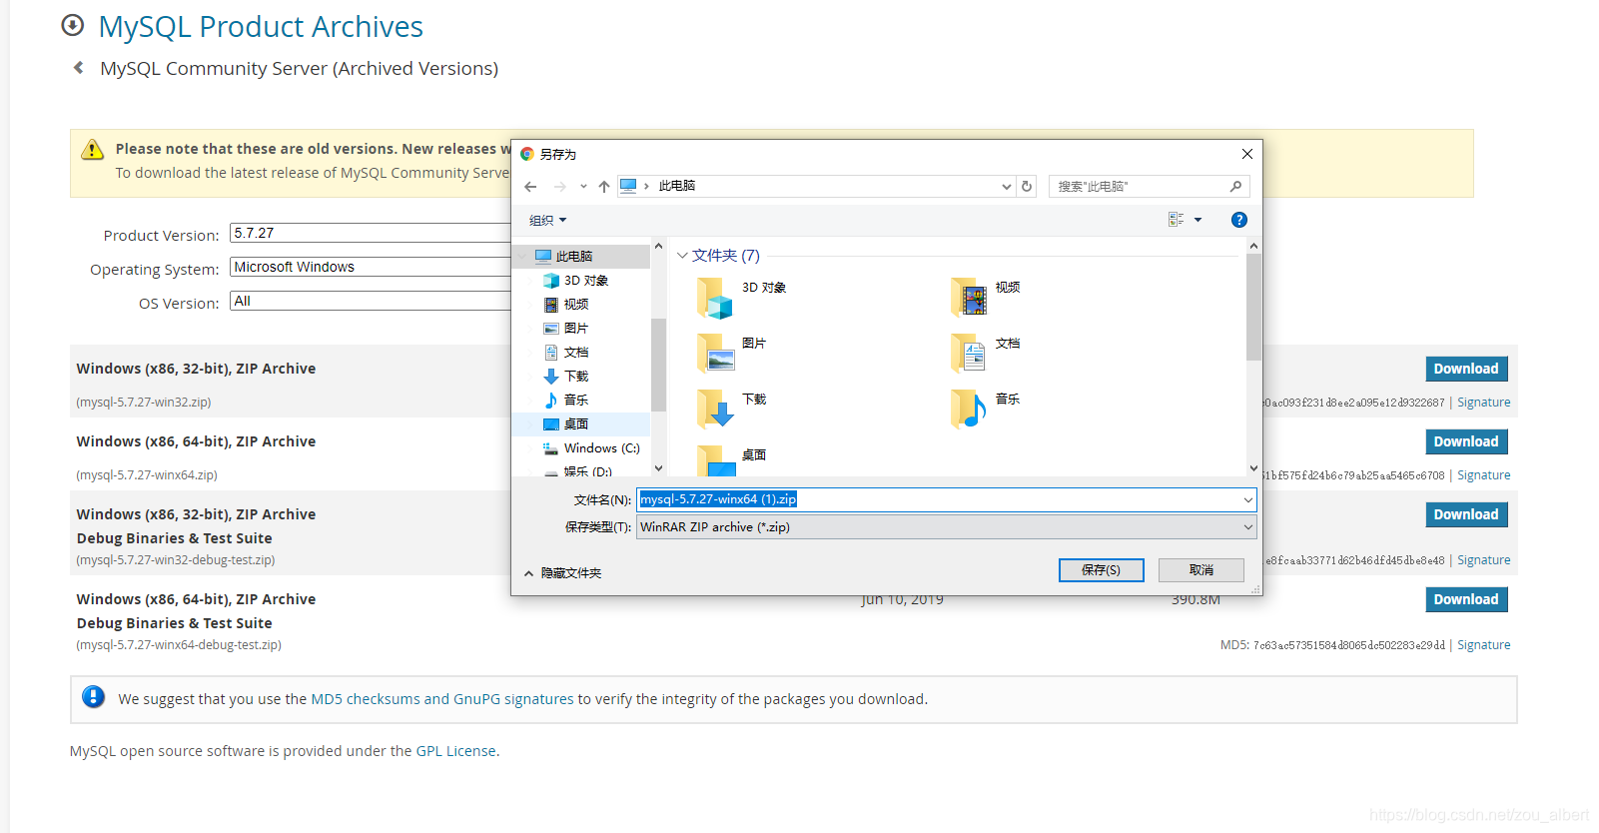Open the 3D 对象 folder icon

pyautogui.click(x=715, y=298)
